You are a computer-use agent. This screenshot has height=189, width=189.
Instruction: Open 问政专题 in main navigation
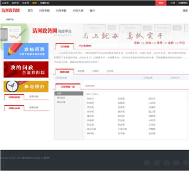(x=44, y=10)
